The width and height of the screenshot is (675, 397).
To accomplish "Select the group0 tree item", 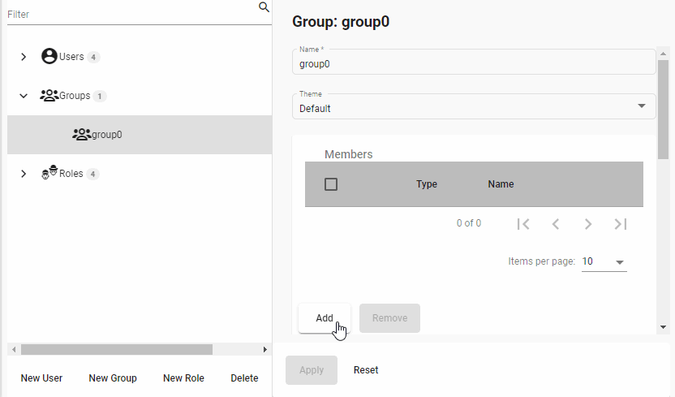I will pos(140,135).
